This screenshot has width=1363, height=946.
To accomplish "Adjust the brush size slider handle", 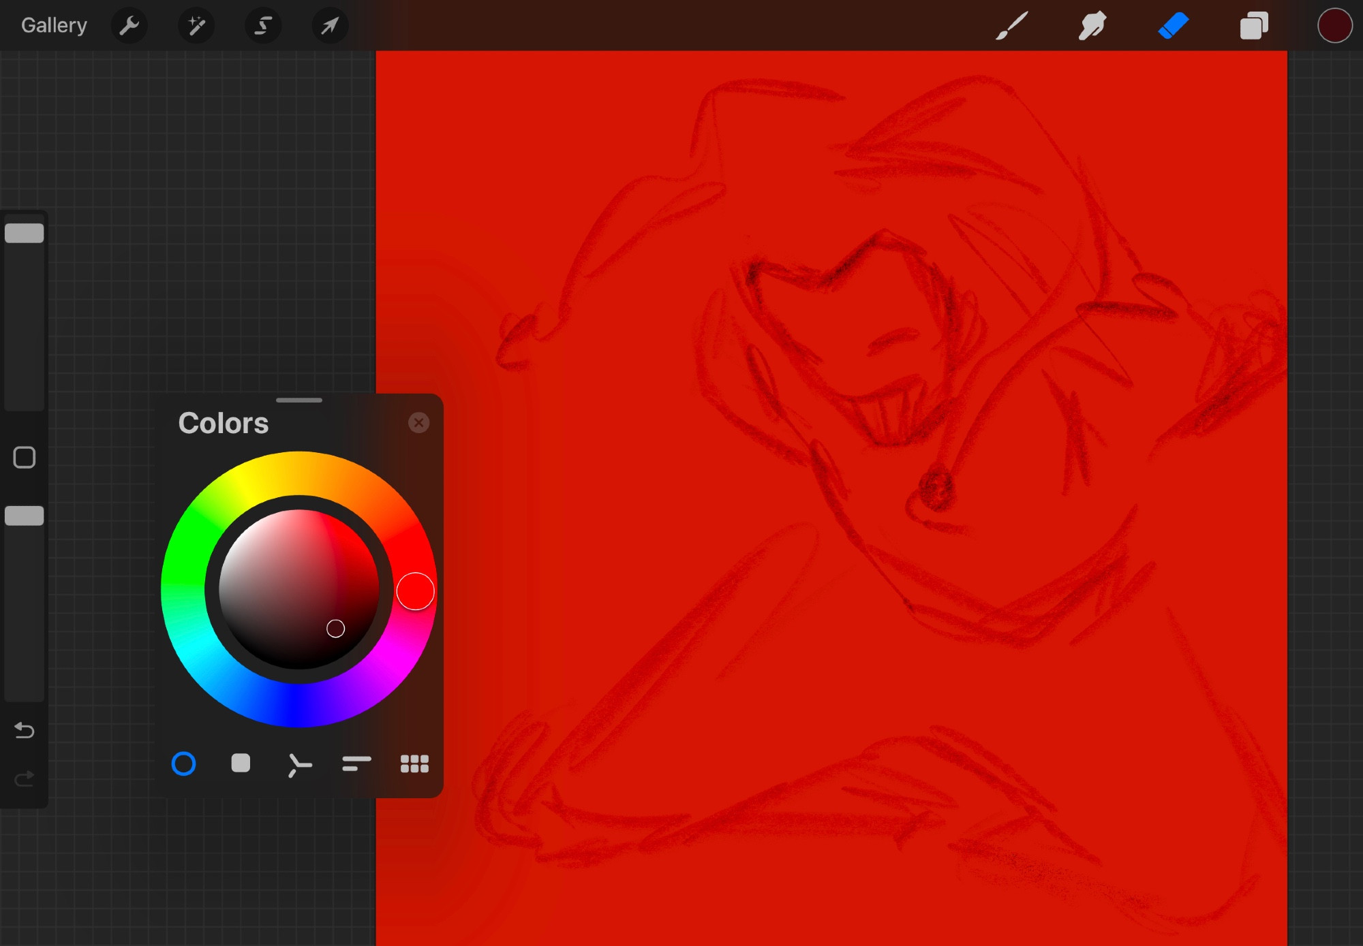I will pos(25,233).
